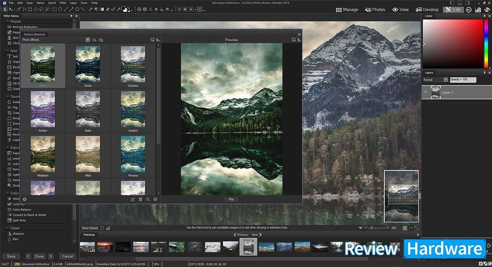Collapse the Detail group
The height and width of the screenshot is (267, 492).
tap(7, 228)
